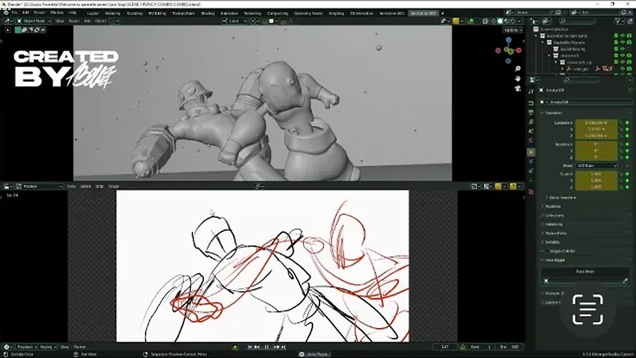This screenshot has height=358, width=636.
Task: Expand the Collections panel
Action: (554, 215)
